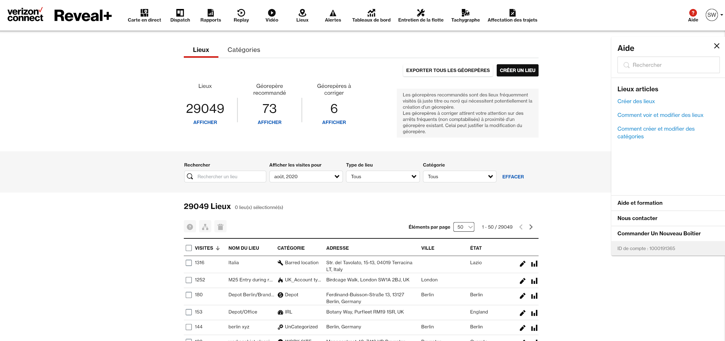Viewport: 725px width, 341px height.
Task: Open the Type de lieu dropdown
Action: point(383,177)
